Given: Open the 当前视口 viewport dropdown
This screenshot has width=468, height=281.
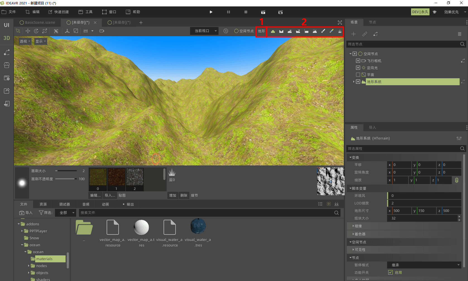Looking at the screenshot, I should [x=204, y=31].
